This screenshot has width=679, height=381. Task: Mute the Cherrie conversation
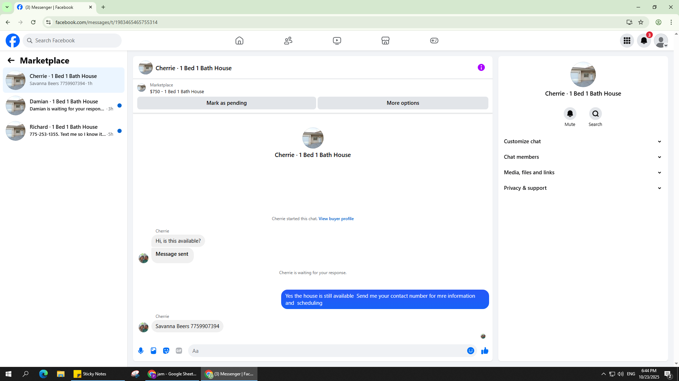point(570,114)
